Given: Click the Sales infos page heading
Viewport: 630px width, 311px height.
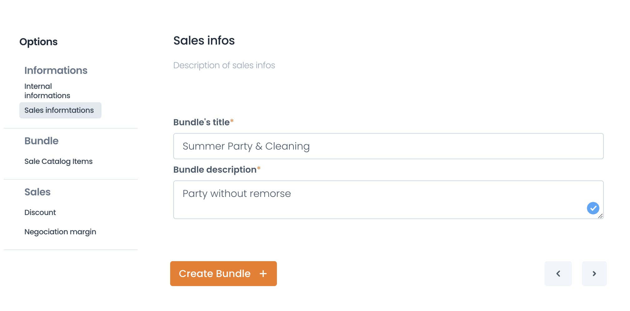Looking at the screenshot, I should pos(204,41).
